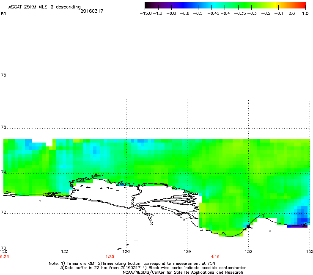Click the colorbar label -0.35

240,14
